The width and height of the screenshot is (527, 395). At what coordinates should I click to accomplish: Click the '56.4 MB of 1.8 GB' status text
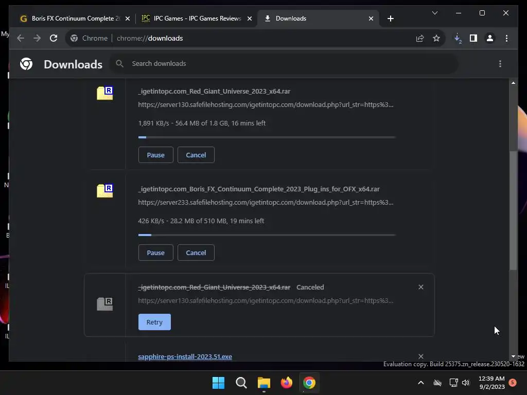pyautogui.click(x=202, y=123)
